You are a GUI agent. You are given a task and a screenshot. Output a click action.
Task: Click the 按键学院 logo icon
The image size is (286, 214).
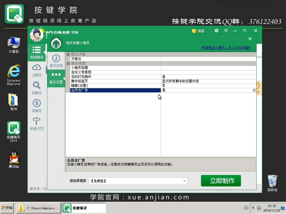14,14
